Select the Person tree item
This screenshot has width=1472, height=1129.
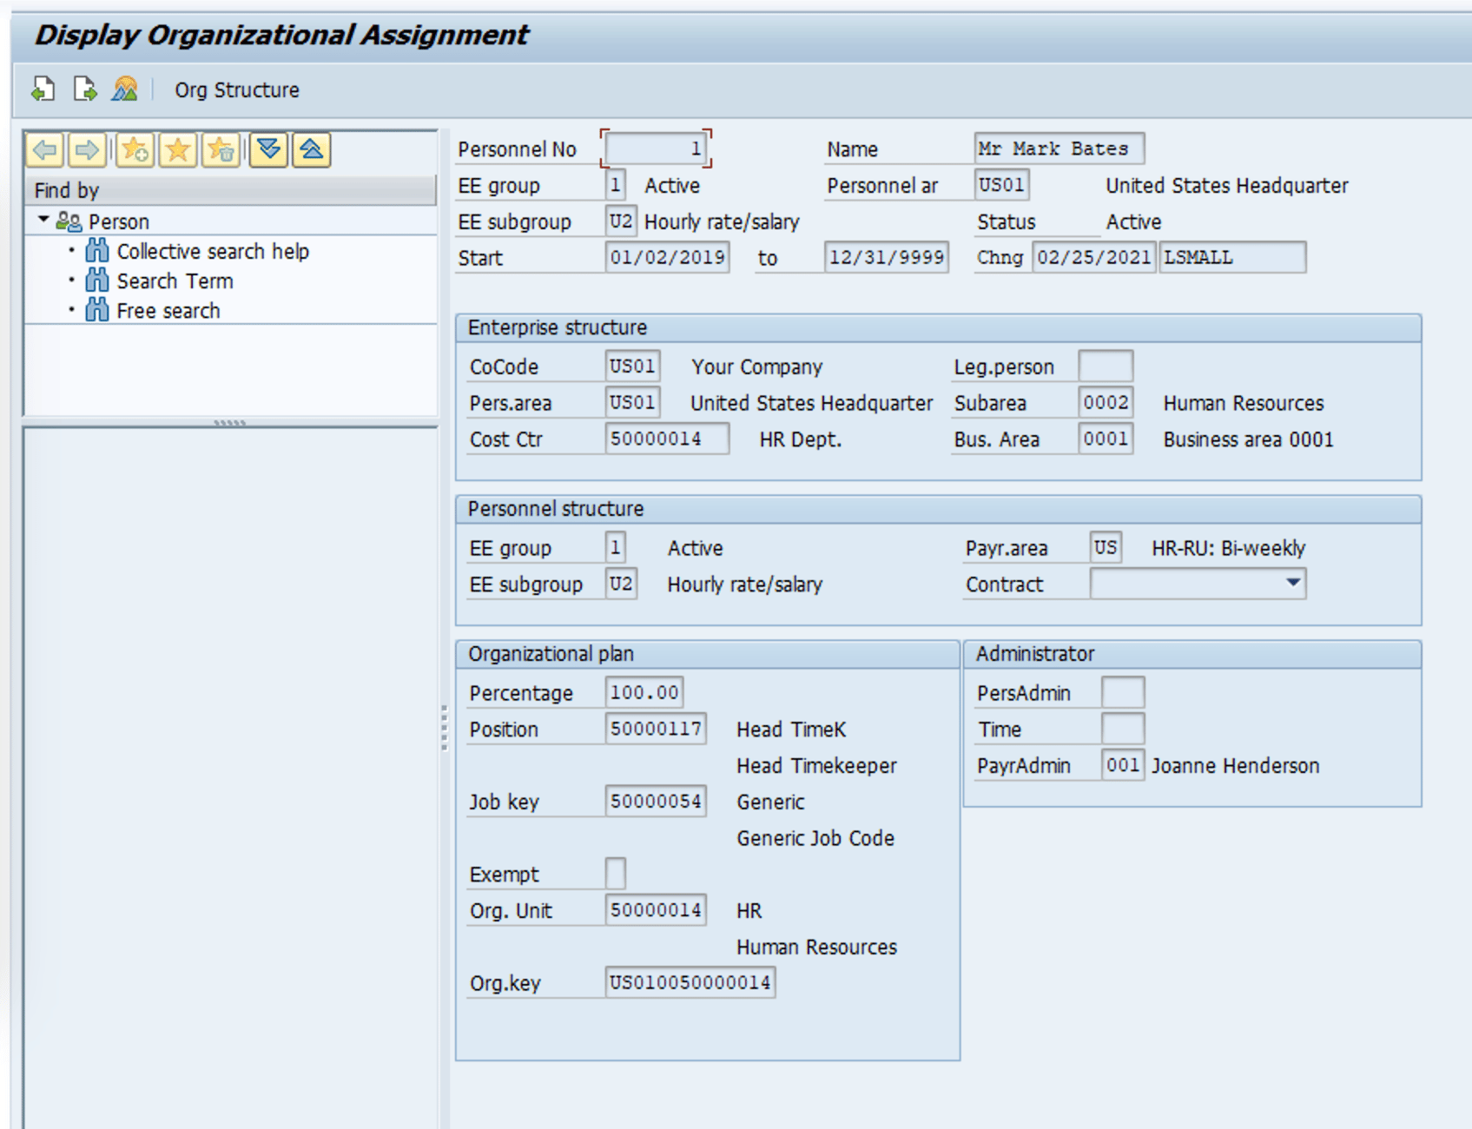point(119,221)
